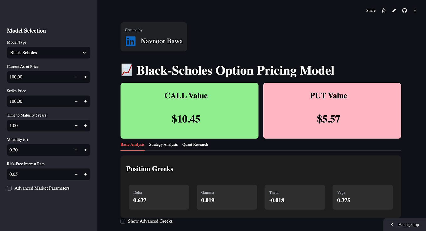The height and width of the screenshot is (231, 426).
Task: Decrease Strike Price with minus button
Action: point(76,101)
